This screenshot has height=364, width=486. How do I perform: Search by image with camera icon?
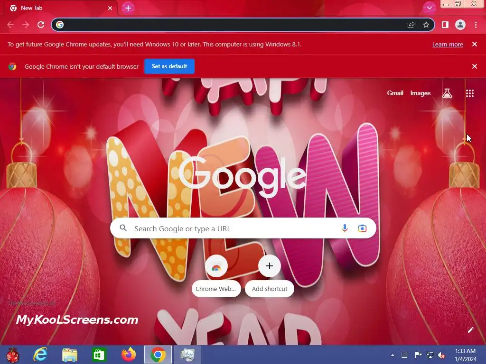pos(362,228)
